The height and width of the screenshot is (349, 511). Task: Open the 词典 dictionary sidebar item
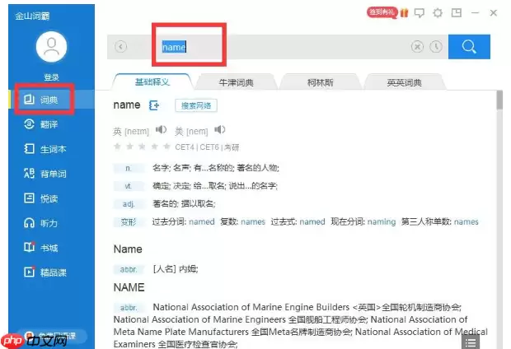[x=51, y=100]
